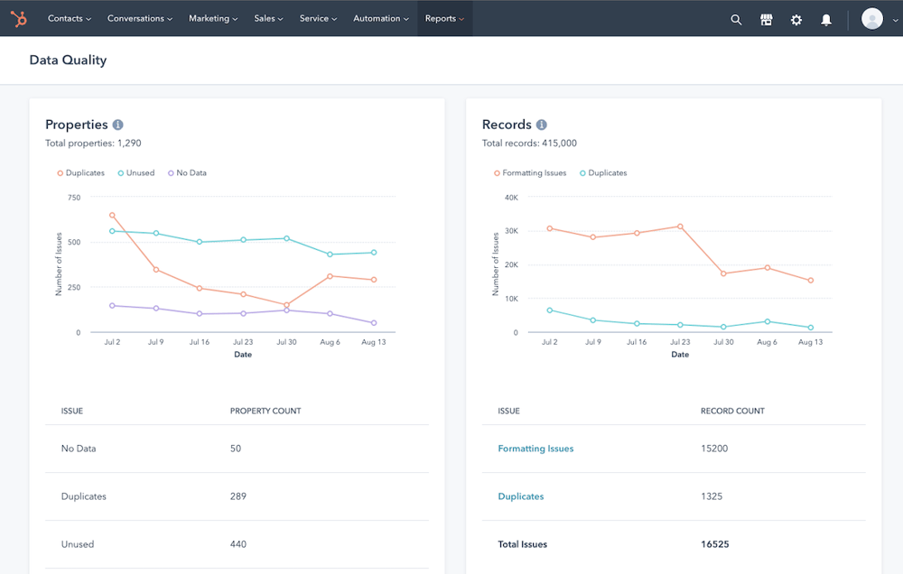Select the Aug 13 data point on Records chart
Viewport: 903px width, 574px height.
810,280
